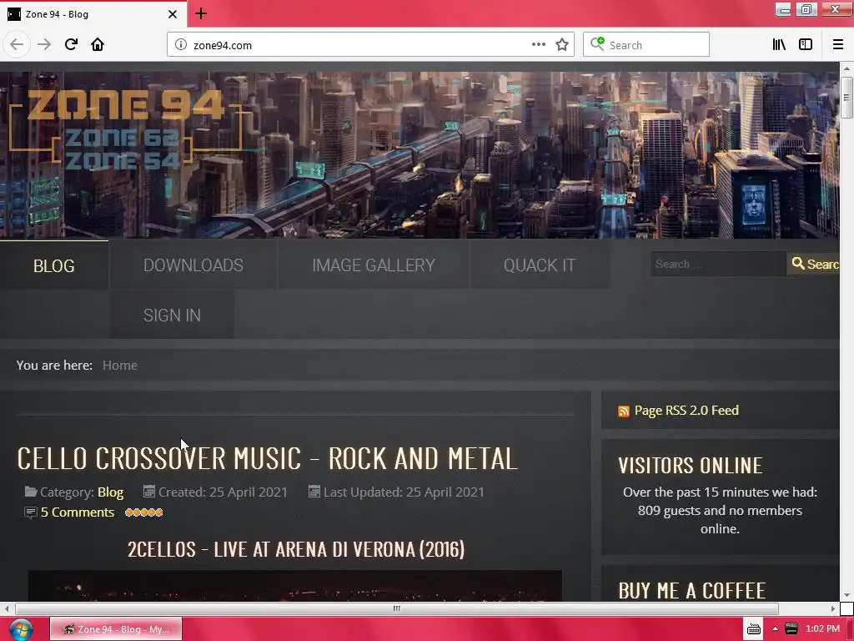Open the QUACK IT menu item

(540, 265)
